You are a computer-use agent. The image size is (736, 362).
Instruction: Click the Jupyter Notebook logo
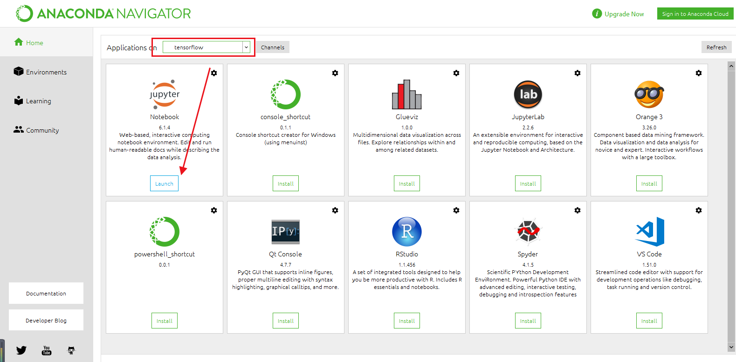click(x=165, y=94)
